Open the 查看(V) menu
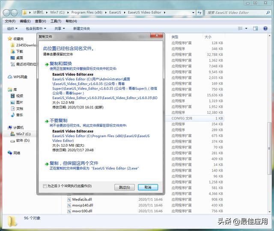This screenshot has height=231, width=274. pos(40,21)
